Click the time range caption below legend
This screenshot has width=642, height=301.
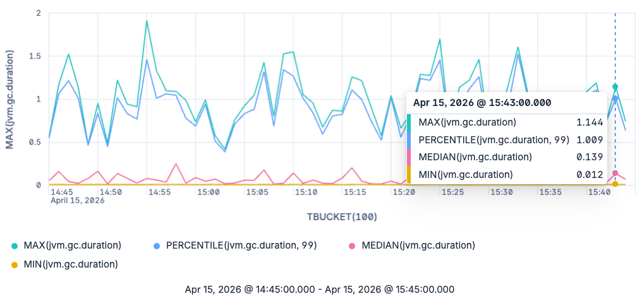[319, 290]
